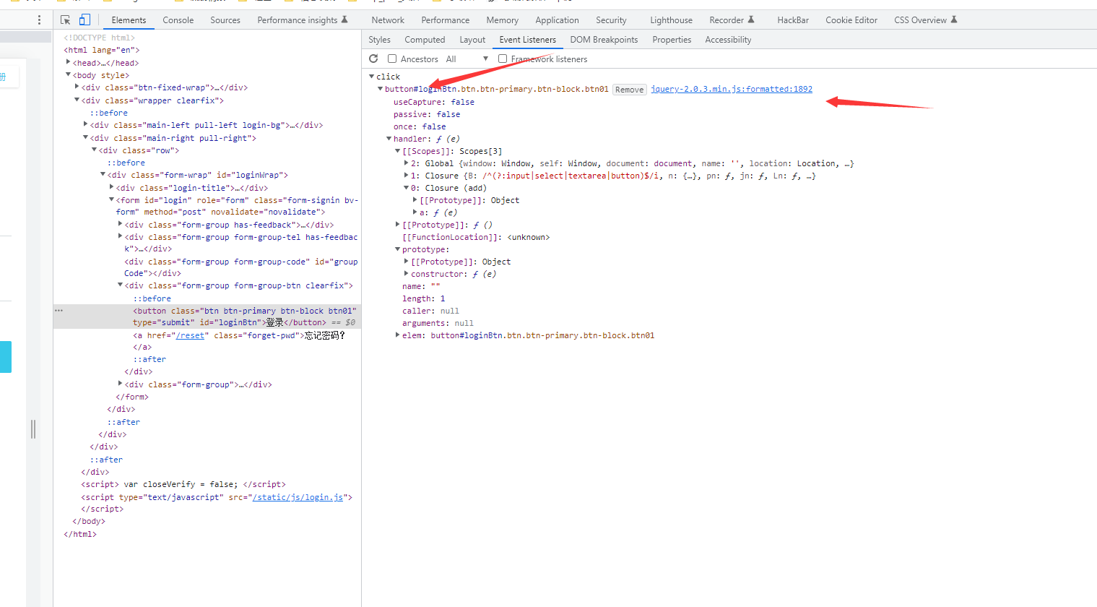Switch to the DOM Breakpoints sub-tab

coord(604,40)
